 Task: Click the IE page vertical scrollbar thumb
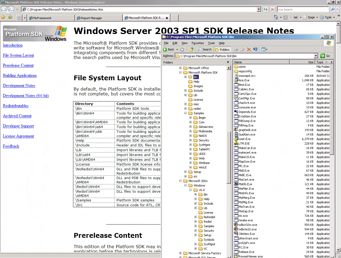click(x=339, y=34)
